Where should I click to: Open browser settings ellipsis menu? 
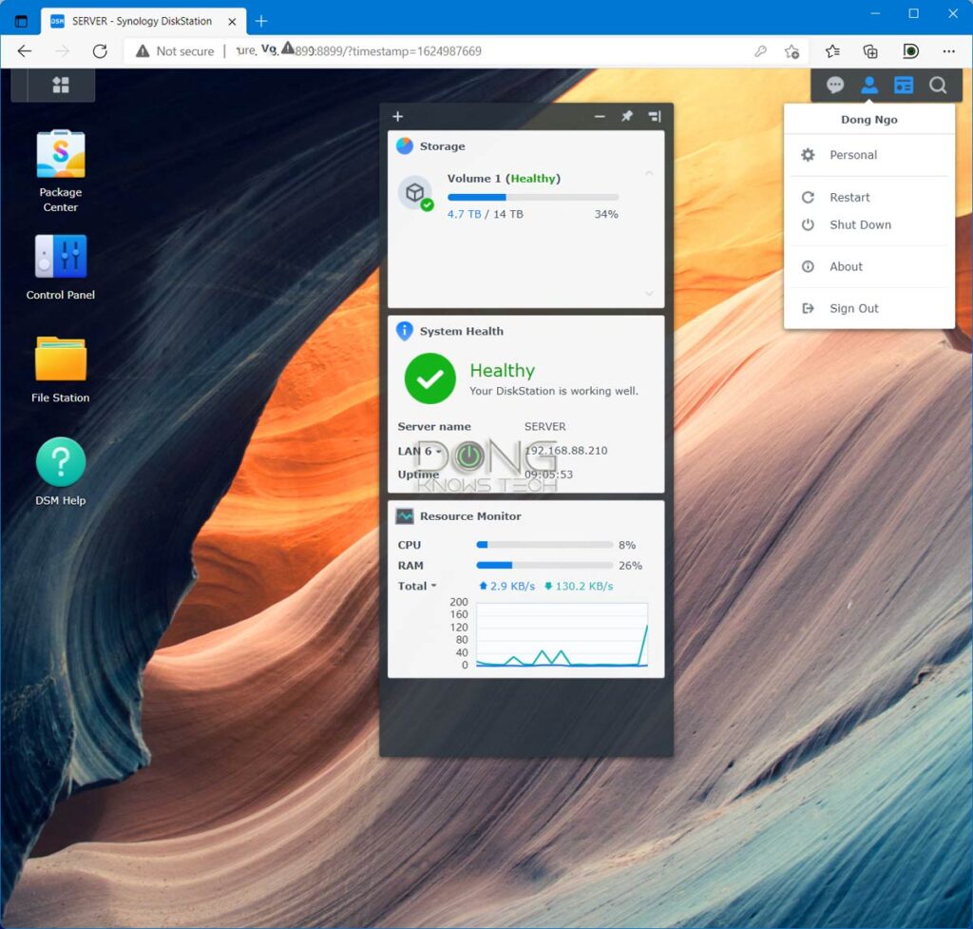949,51
